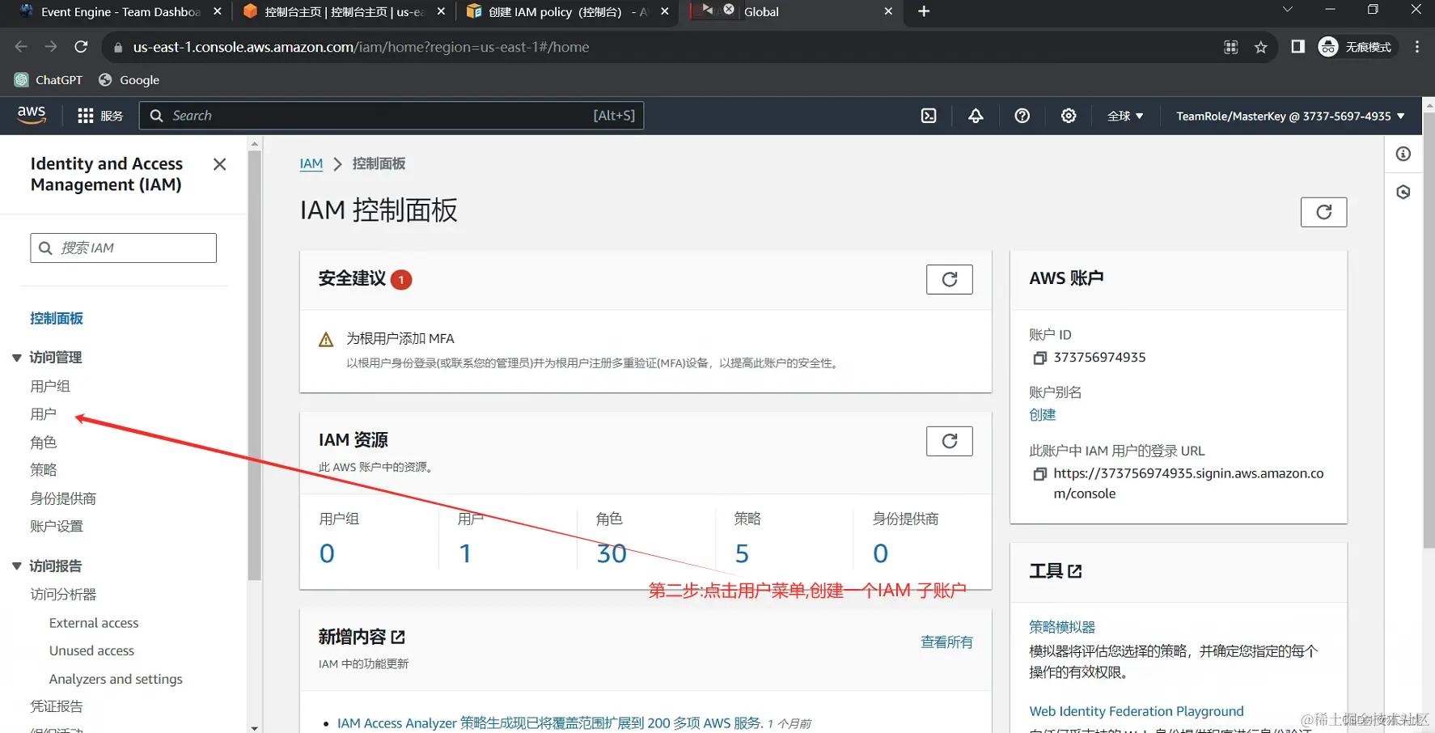The width and height of the screenshot is (1435, 733).
Task: Open the browser side panel icon
Action: pos(1297,47)
